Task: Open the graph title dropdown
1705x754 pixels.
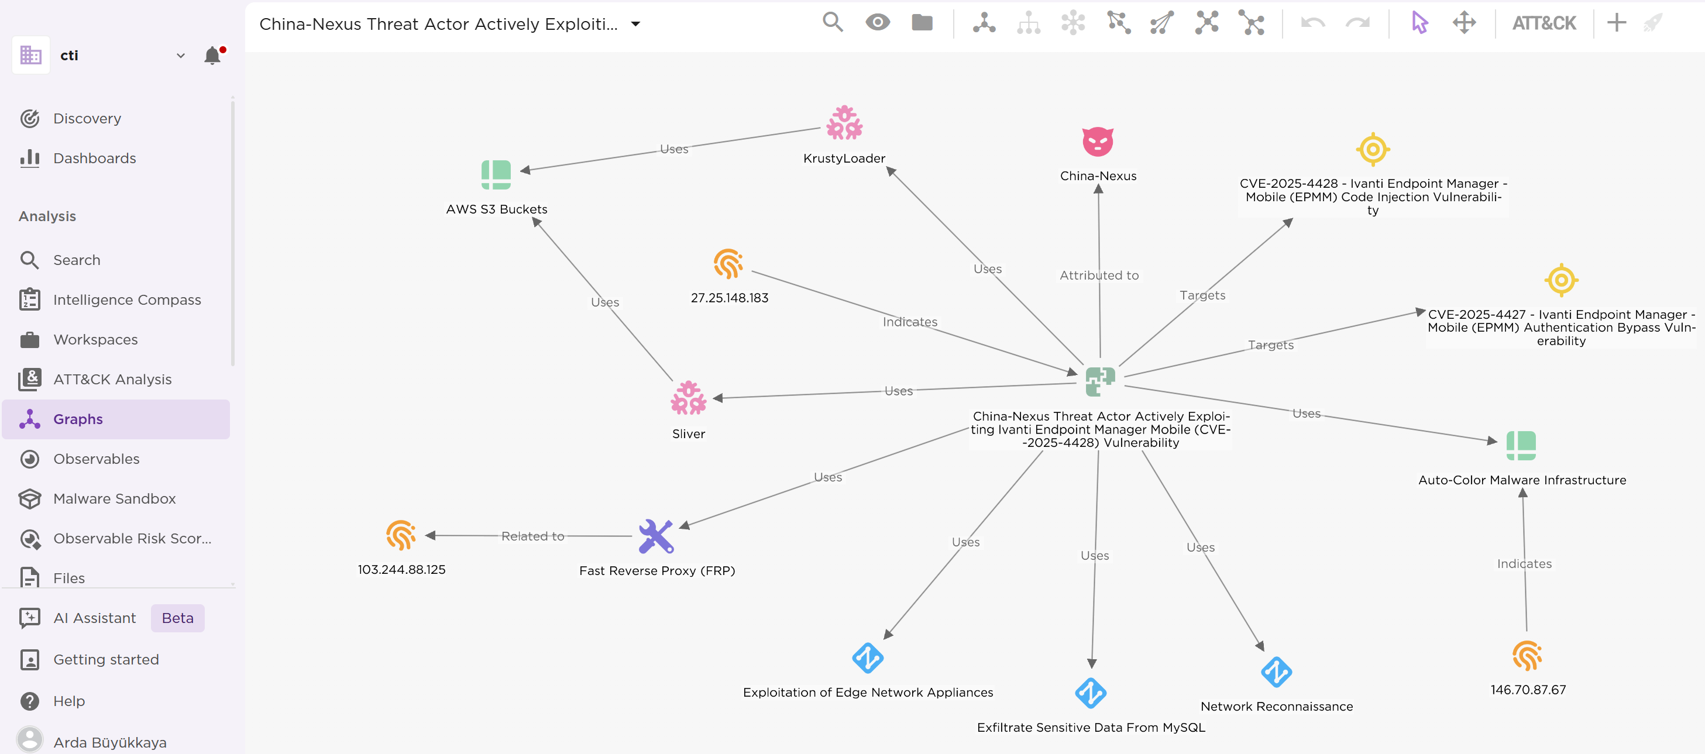Action: 634,23
